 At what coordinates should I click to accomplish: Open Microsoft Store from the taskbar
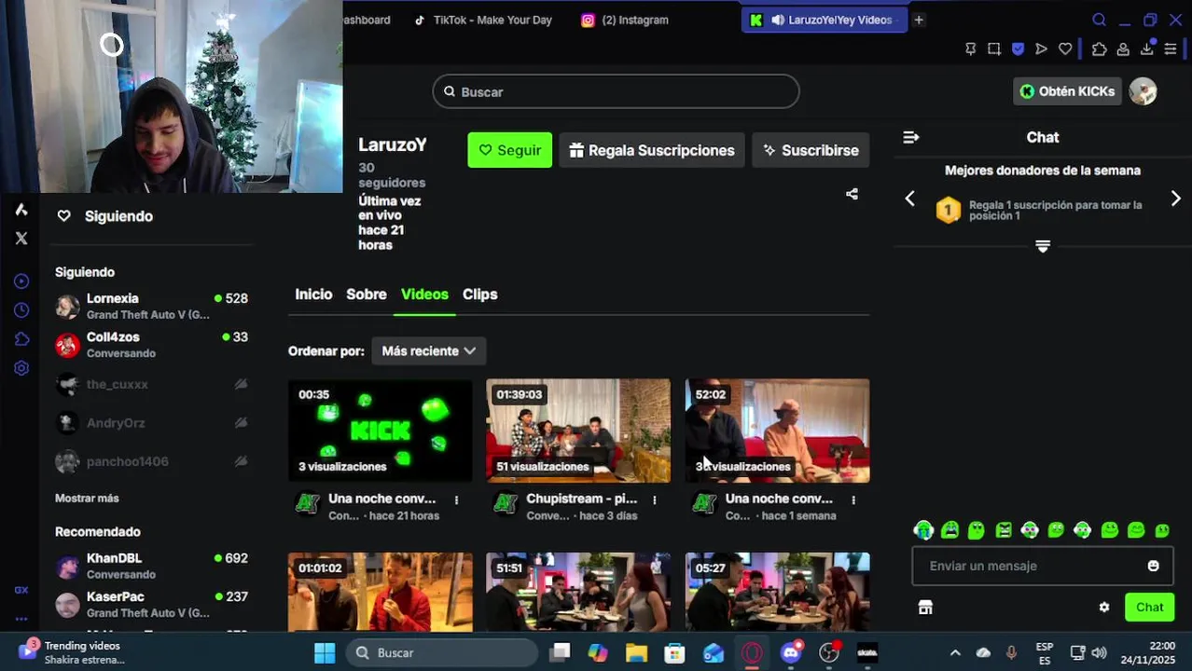pyautogui.click(x=674, y=652)
